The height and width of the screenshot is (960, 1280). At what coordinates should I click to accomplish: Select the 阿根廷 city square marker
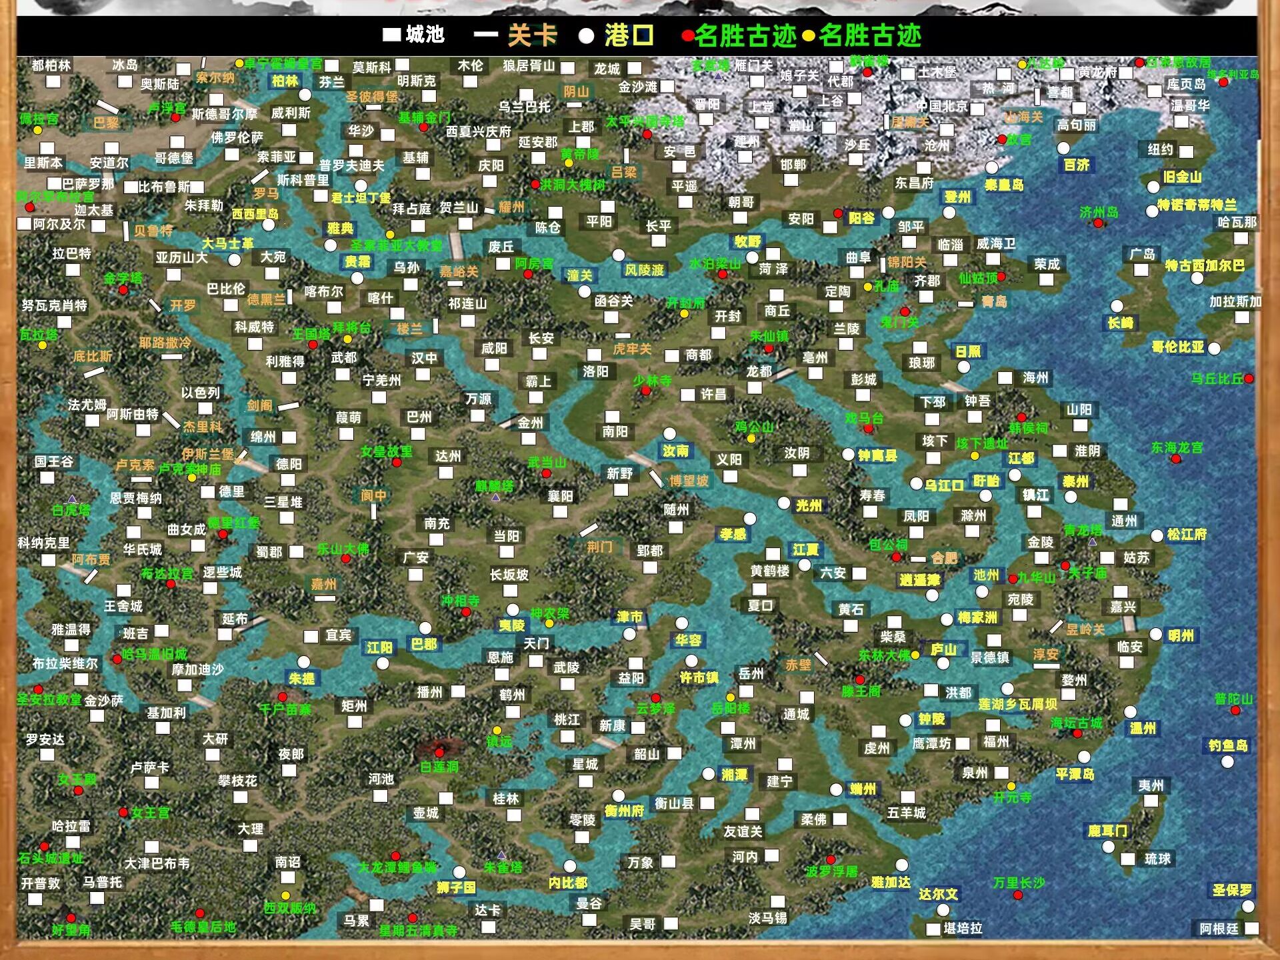pyautogui.click(x=1251, y=928)
